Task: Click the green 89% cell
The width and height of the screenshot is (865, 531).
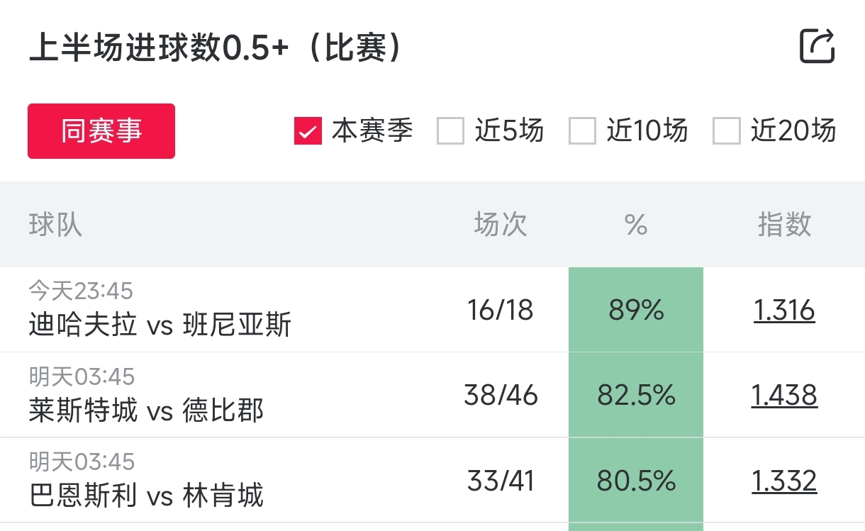Action: tap(636, 311)
